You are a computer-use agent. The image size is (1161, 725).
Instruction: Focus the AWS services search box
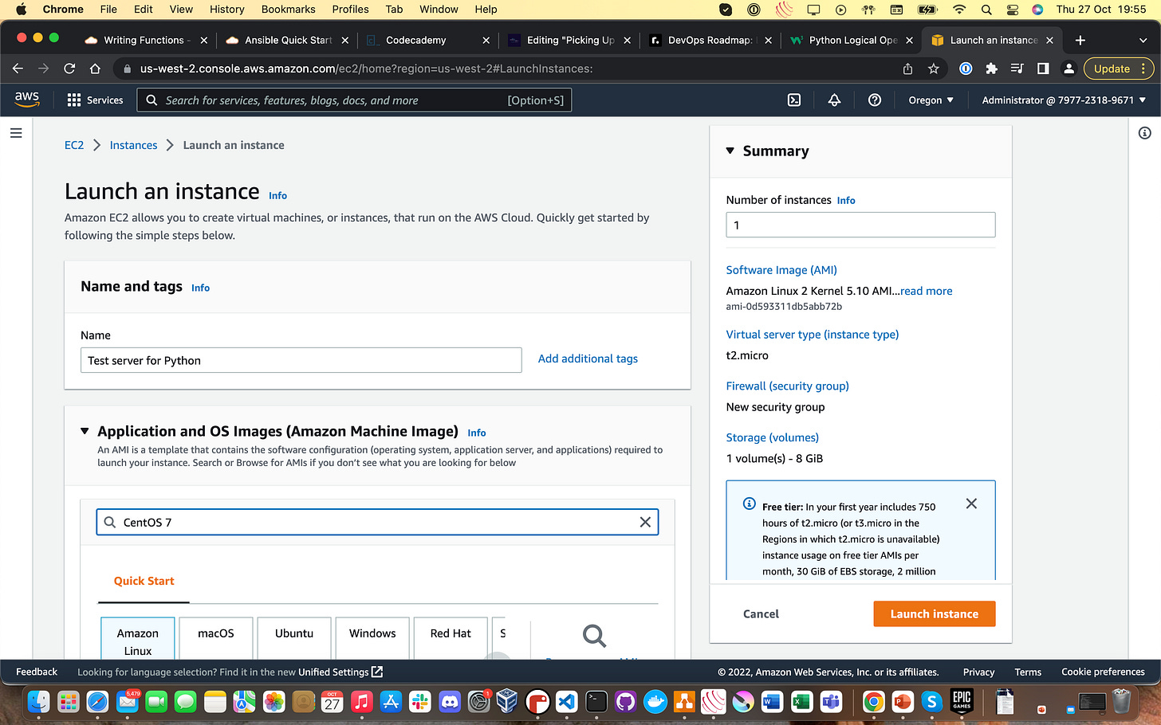click(354, 100)
